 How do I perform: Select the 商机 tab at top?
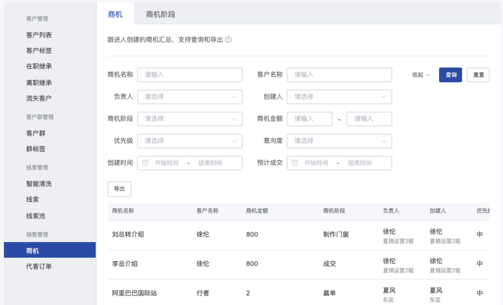coord(115,14)
